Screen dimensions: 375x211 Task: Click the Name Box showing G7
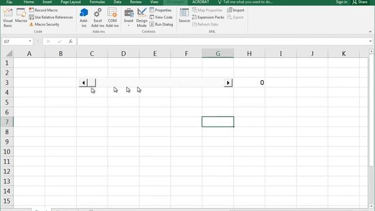tap(15, 42)
